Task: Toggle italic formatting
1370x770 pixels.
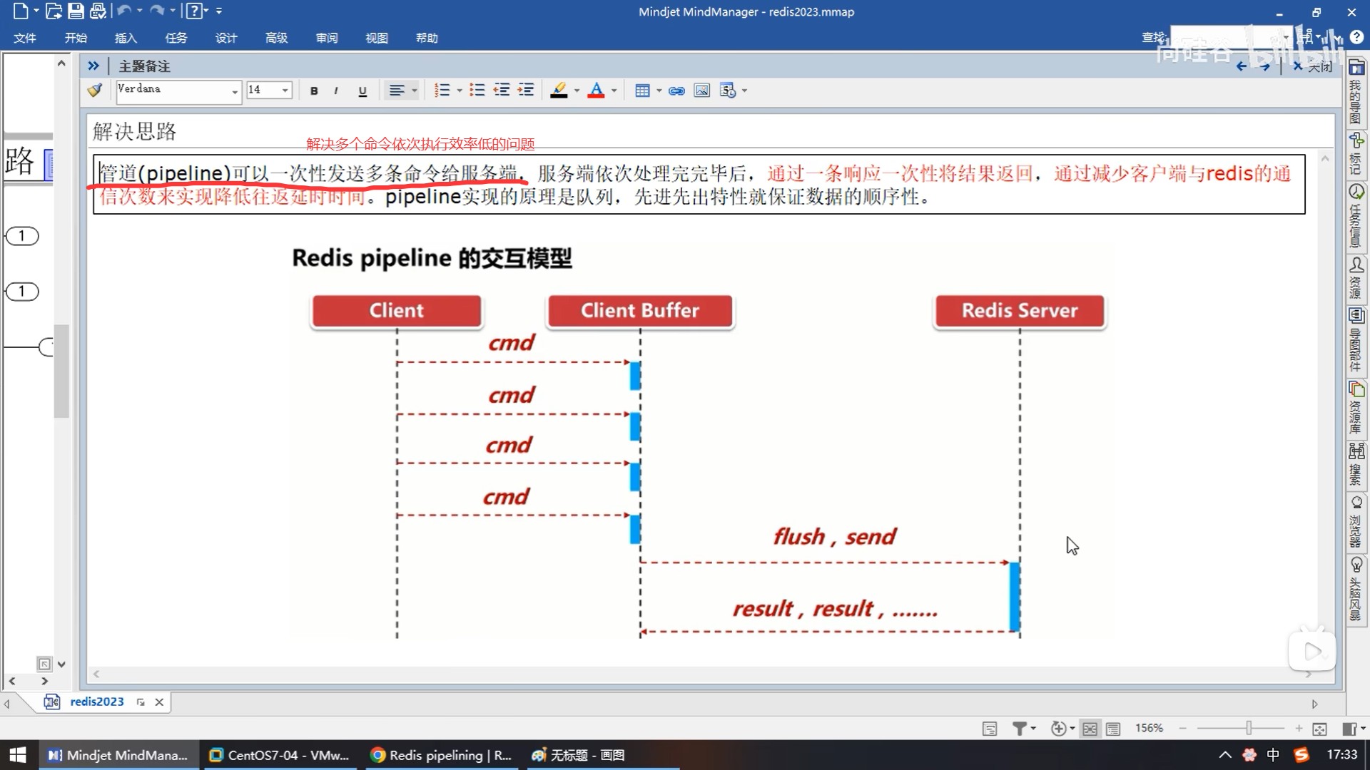Action: [x=336, y=91]
